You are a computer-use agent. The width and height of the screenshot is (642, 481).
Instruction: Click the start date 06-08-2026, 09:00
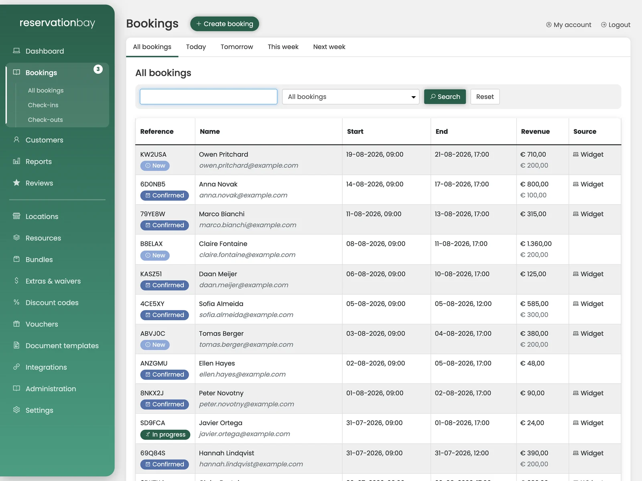(x=376, y=274)
